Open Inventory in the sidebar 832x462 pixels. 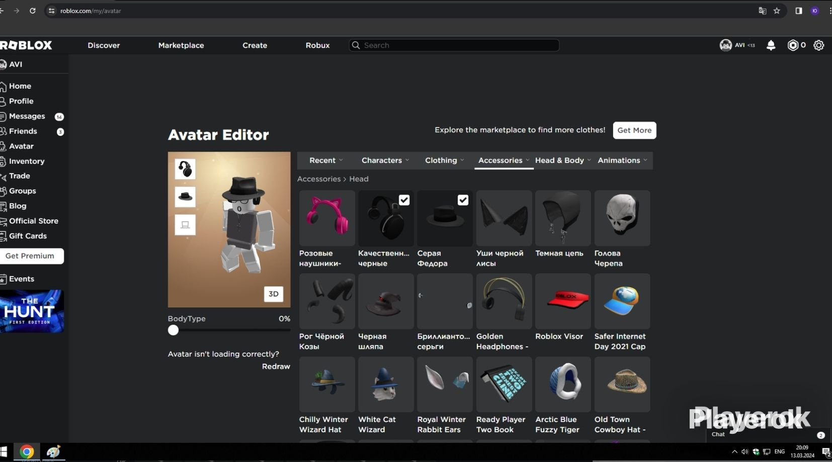click(x=27, y=161)
